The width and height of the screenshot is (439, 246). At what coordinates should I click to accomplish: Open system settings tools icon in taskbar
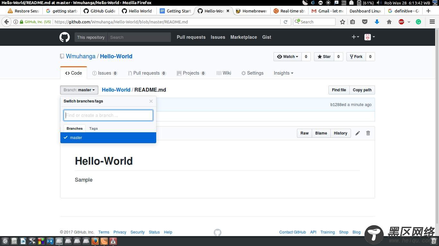(x=32, y=241)
